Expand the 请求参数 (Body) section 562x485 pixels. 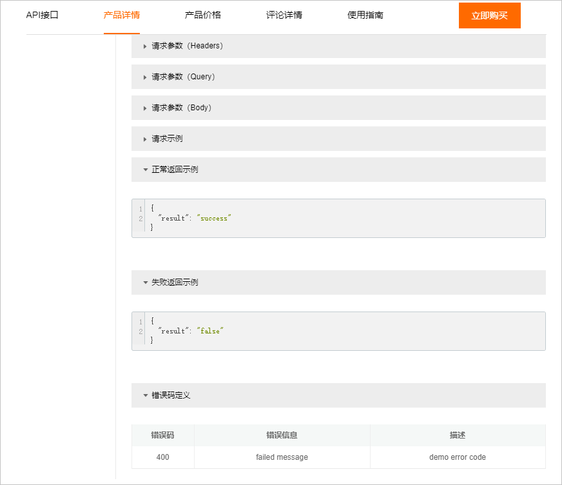point(338,108)
